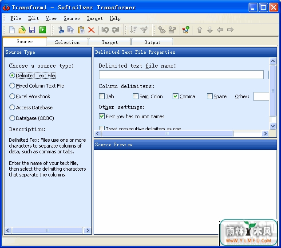
Task: Click the Delimited Text File Properties header
Action: [x=185, y=52]
